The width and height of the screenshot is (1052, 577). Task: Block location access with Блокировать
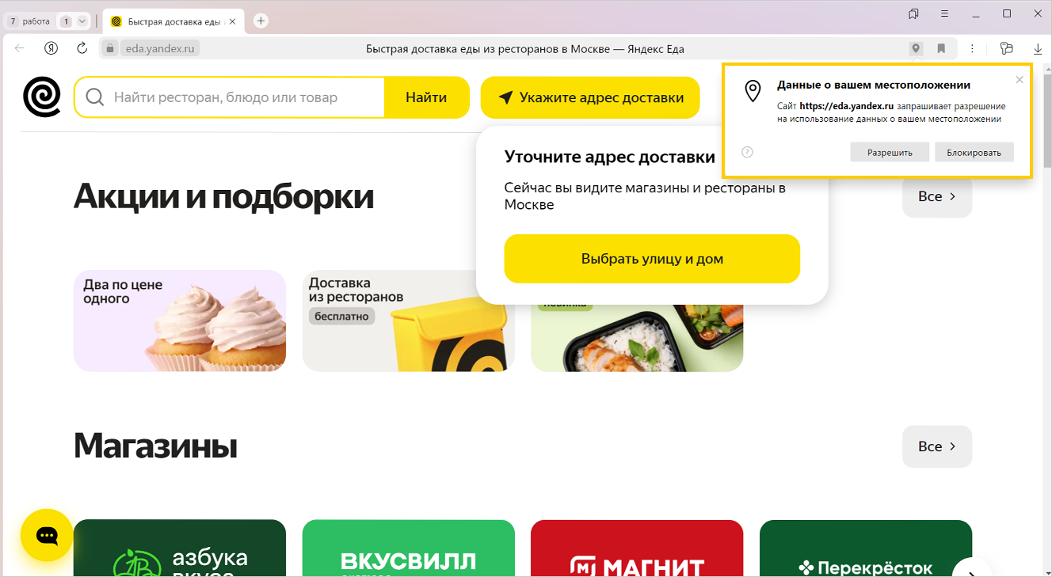pyautogui.click(x=974, y=152)
